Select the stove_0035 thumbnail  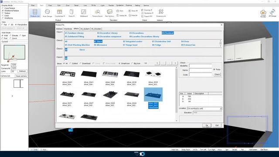(153, 74)
